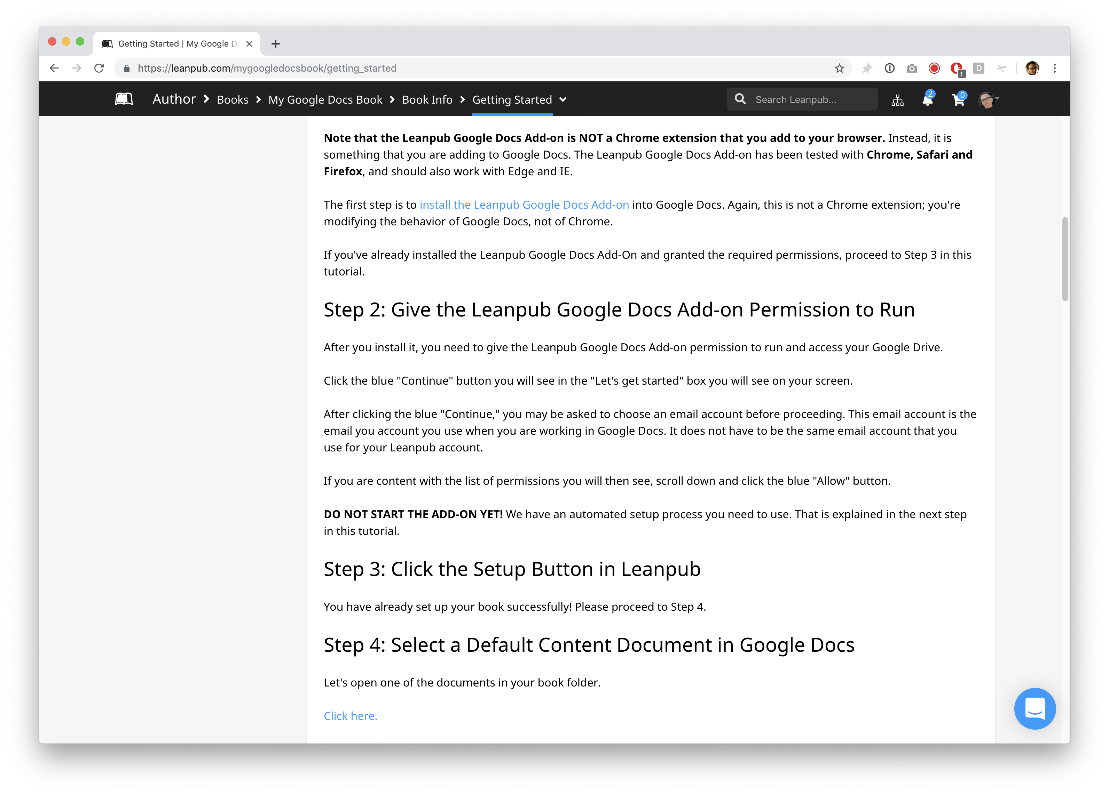View site info via lock icon

click(x=127, y=69)
